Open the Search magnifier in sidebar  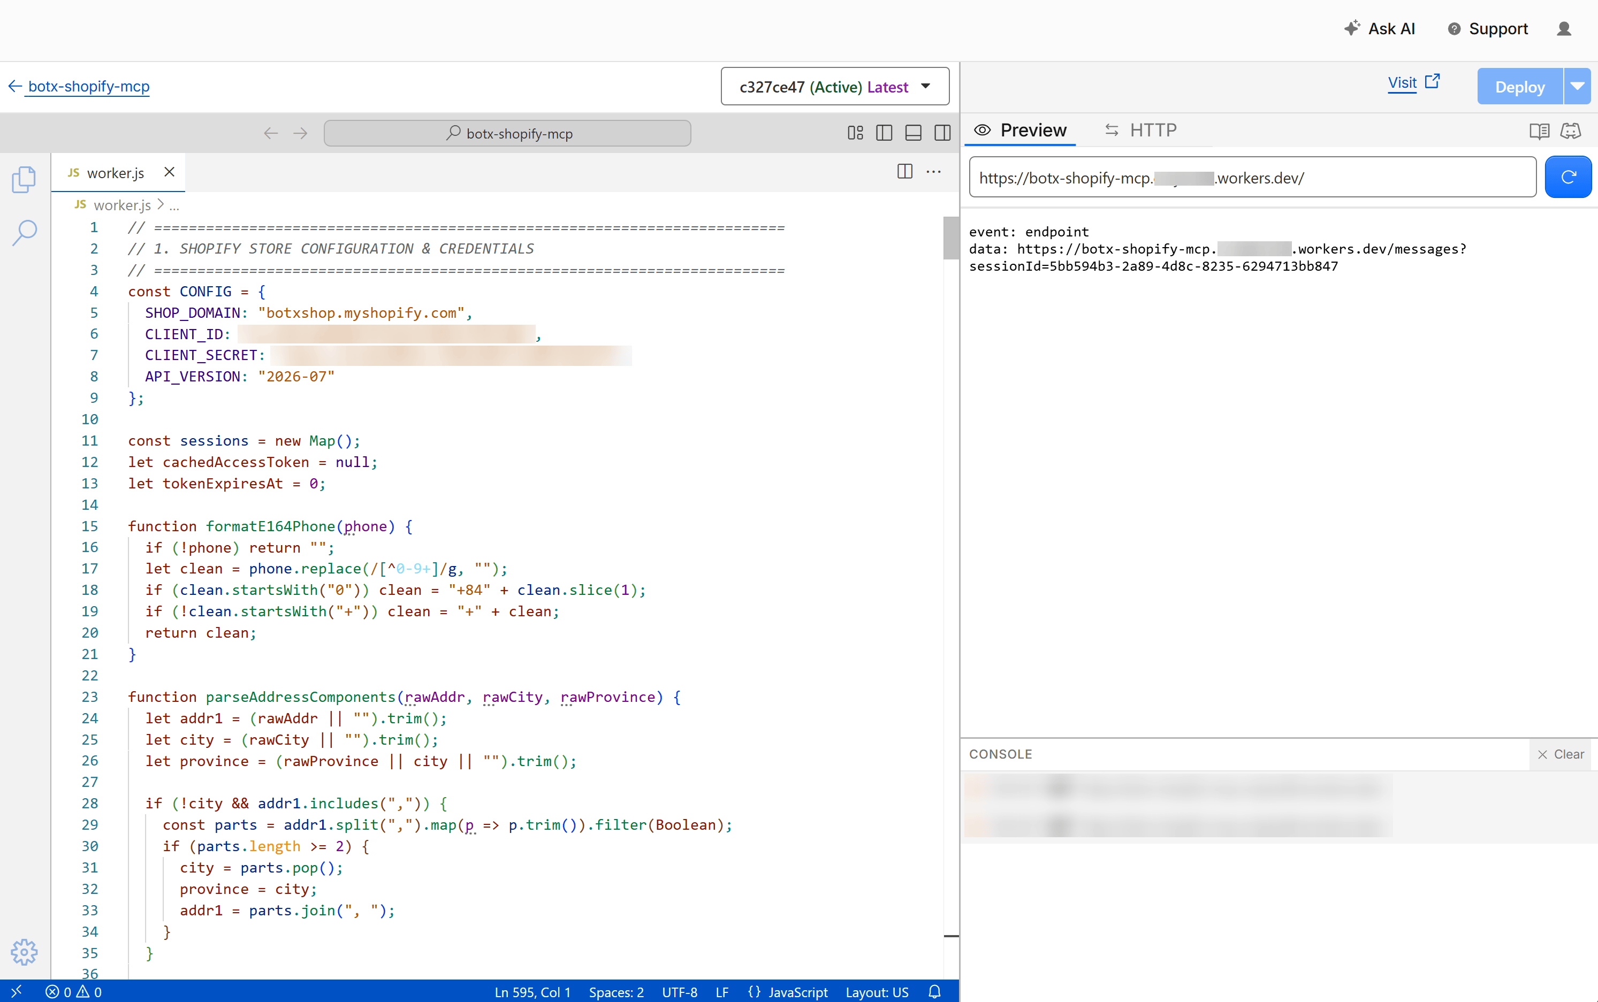24,233
